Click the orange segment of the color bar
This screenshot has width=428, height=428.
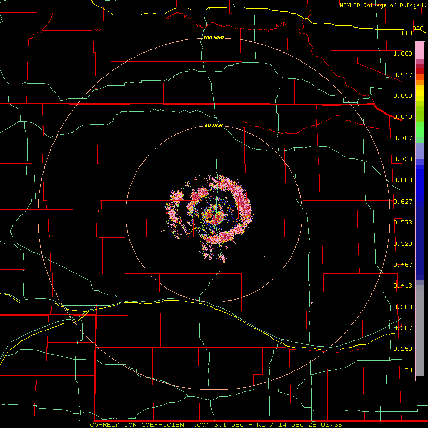point(420,82)
